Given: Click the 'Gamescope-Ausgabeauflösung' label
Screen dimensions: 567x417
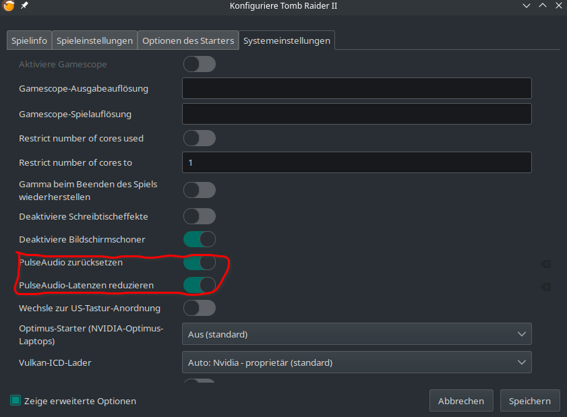Looking at the screenshot, I should [84, 88].
